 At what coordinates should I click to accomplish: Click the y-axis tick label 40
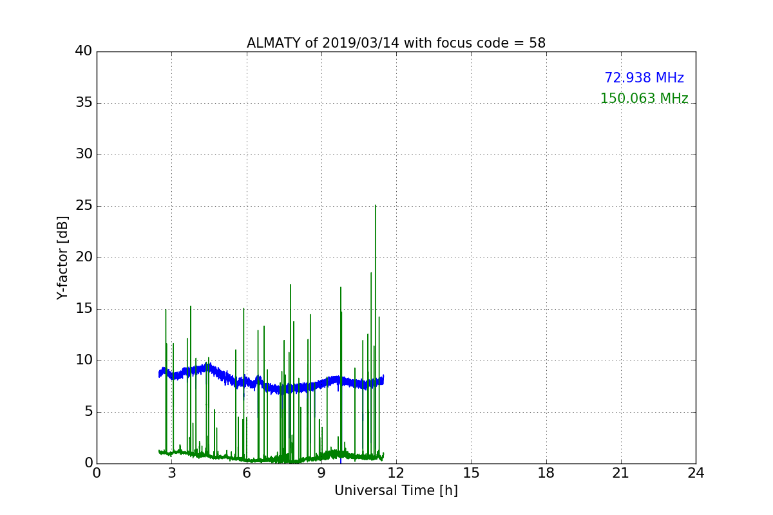coord(83,51)
